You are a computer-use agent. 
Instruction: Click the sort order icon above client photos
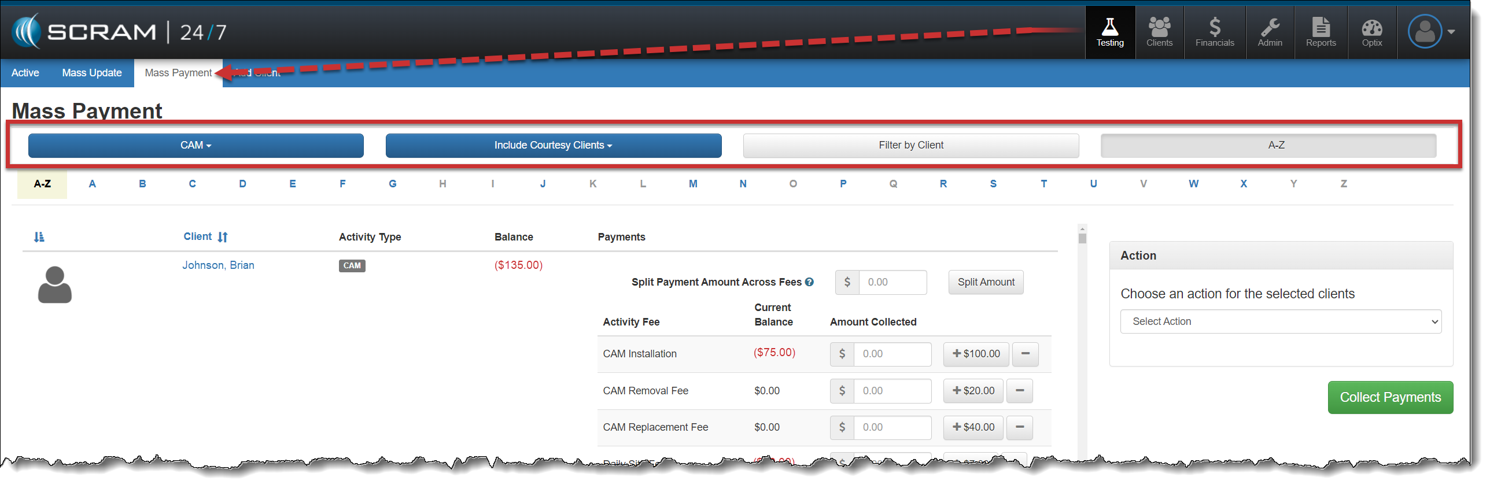point(39,237)
